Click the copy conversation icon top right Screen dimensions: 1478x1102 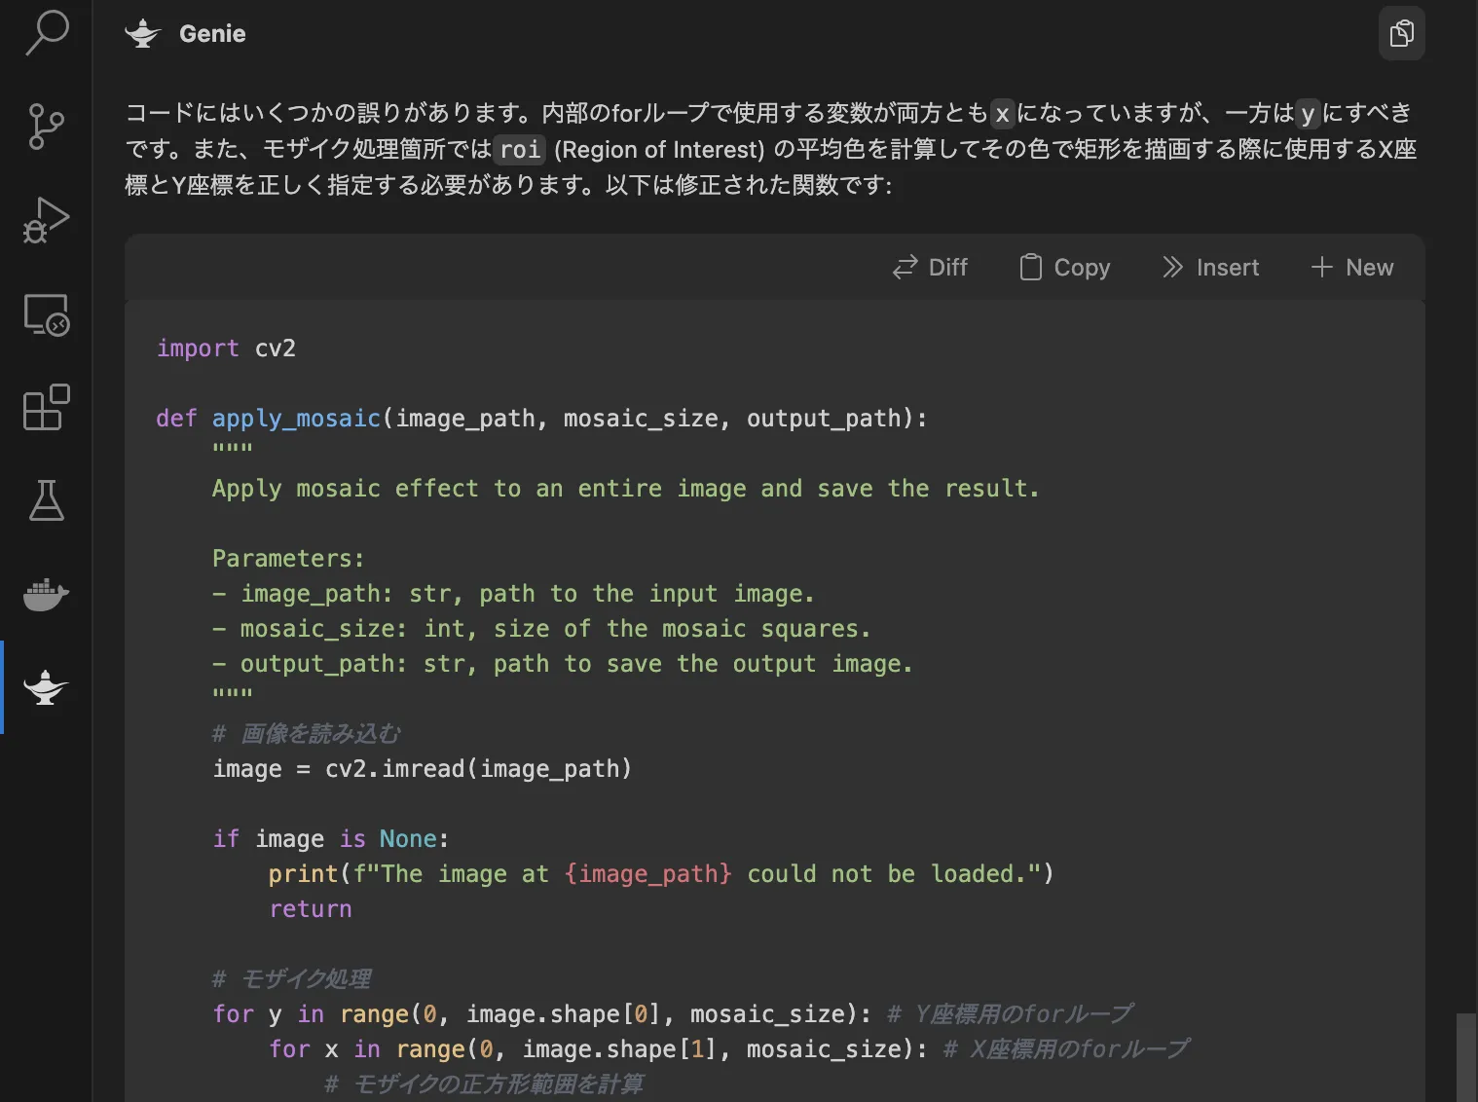coord(1401,32)
